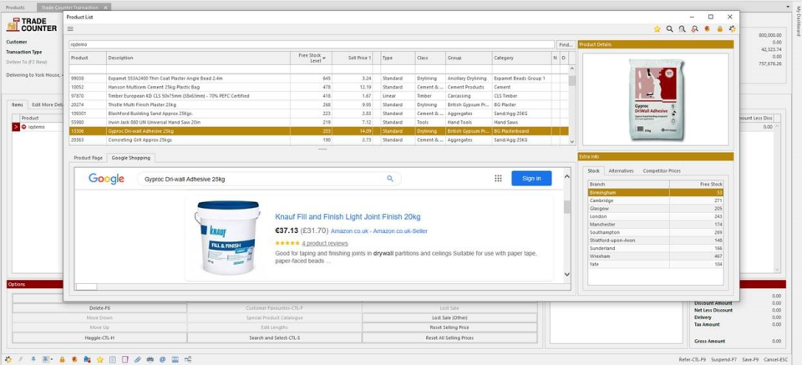
Task: Click the Reset All Selling Prices button
Action: tap(449, 338)
